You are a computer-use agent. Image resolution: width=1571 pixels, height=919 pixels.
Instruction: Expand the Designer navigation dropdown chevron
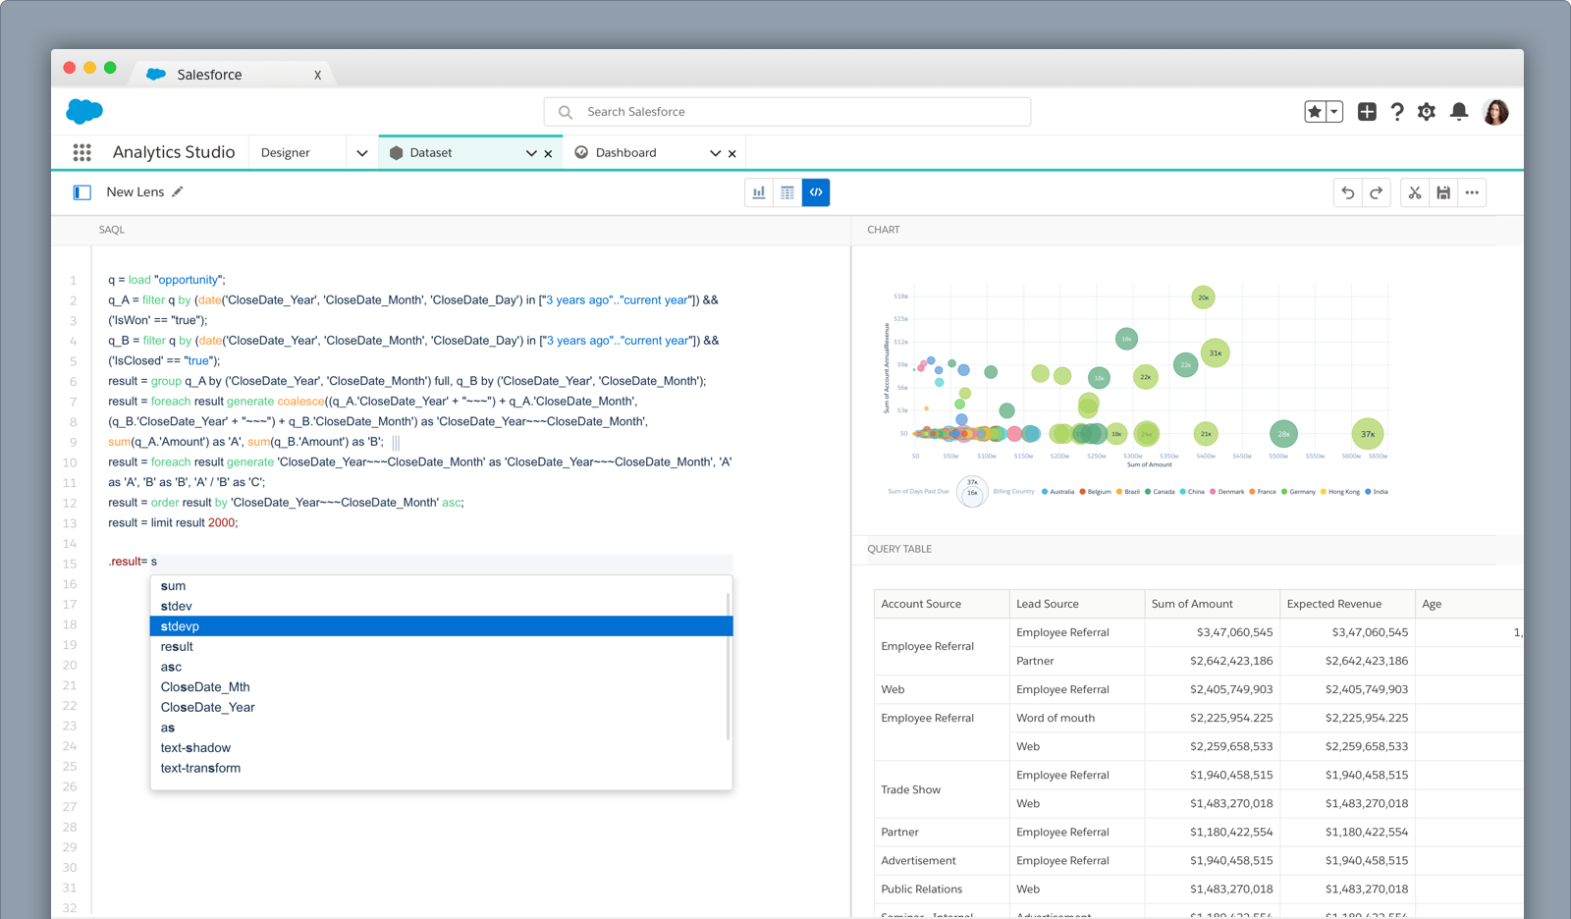[362, 153]
